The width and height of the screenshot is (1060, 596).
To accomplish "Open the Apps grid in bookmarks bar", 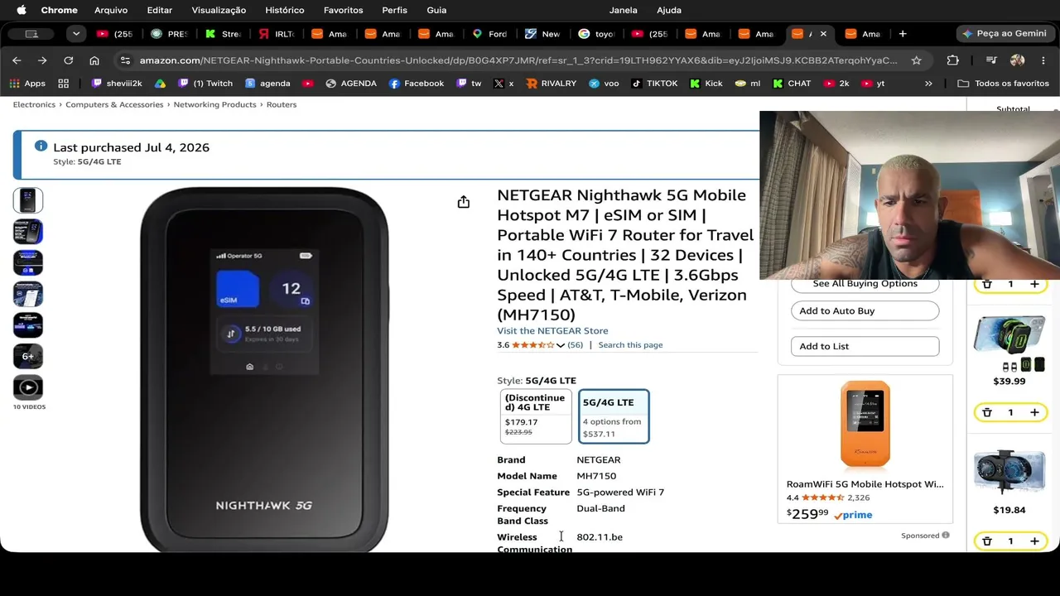I will pyautogui.click(x=27, y=84).
